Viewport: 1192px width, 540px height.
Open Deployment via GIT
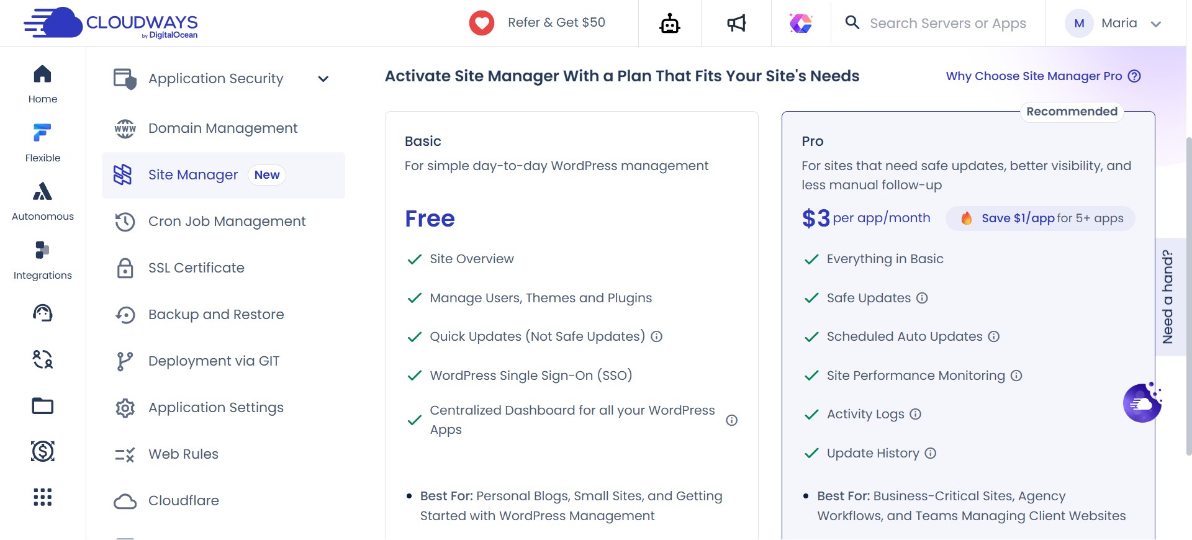tap(223, 361)
